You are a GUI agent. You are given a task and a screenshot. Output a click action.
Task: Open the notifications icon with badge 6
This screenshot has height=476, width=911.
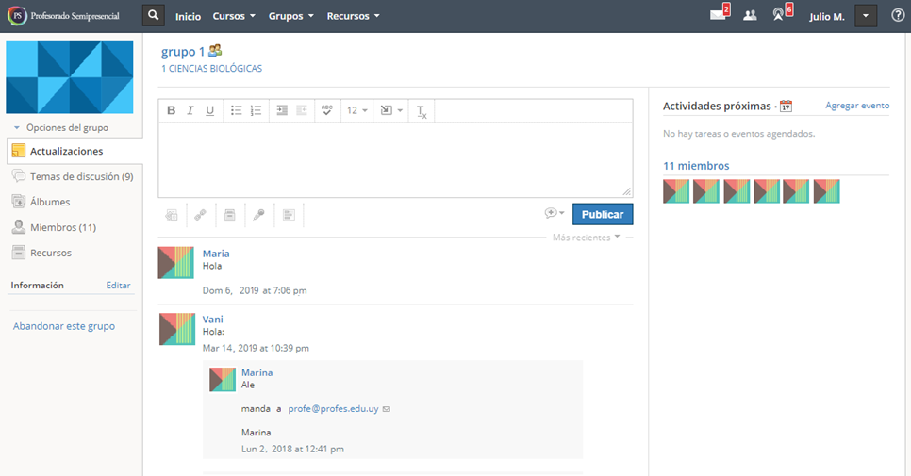click(x=779, y=15)
